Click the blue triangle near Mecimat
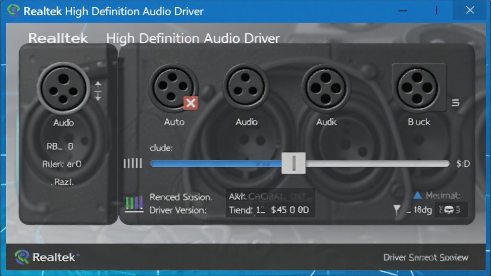This screenshot has width=491, height=276. point(418,195)
